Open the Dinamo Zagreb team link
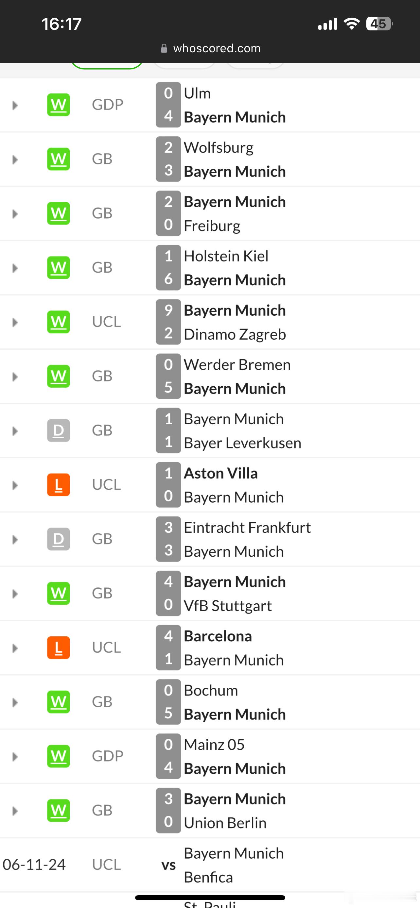 pyautogui.click(x=235, y=334)
